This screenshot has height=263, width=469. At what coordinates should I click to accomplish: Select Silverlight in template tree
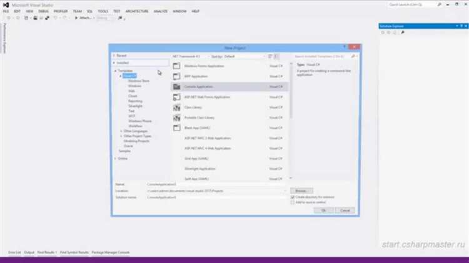click(135, 106)
